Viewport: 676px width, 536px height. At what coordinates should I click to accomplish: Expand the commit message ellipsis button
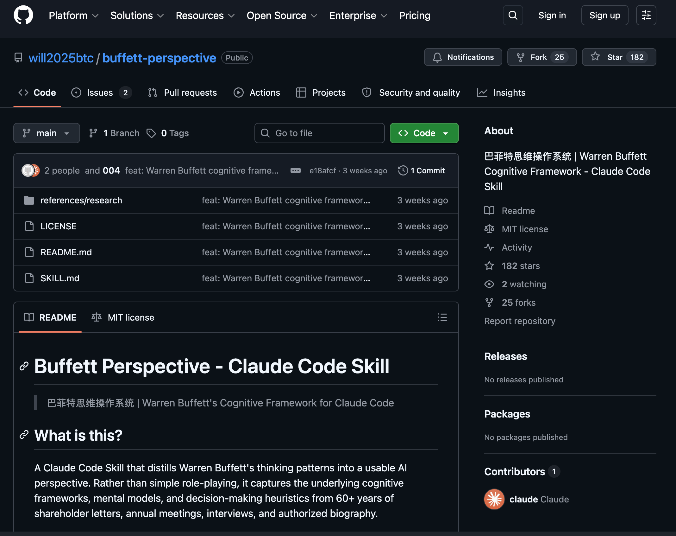point(295,170)
